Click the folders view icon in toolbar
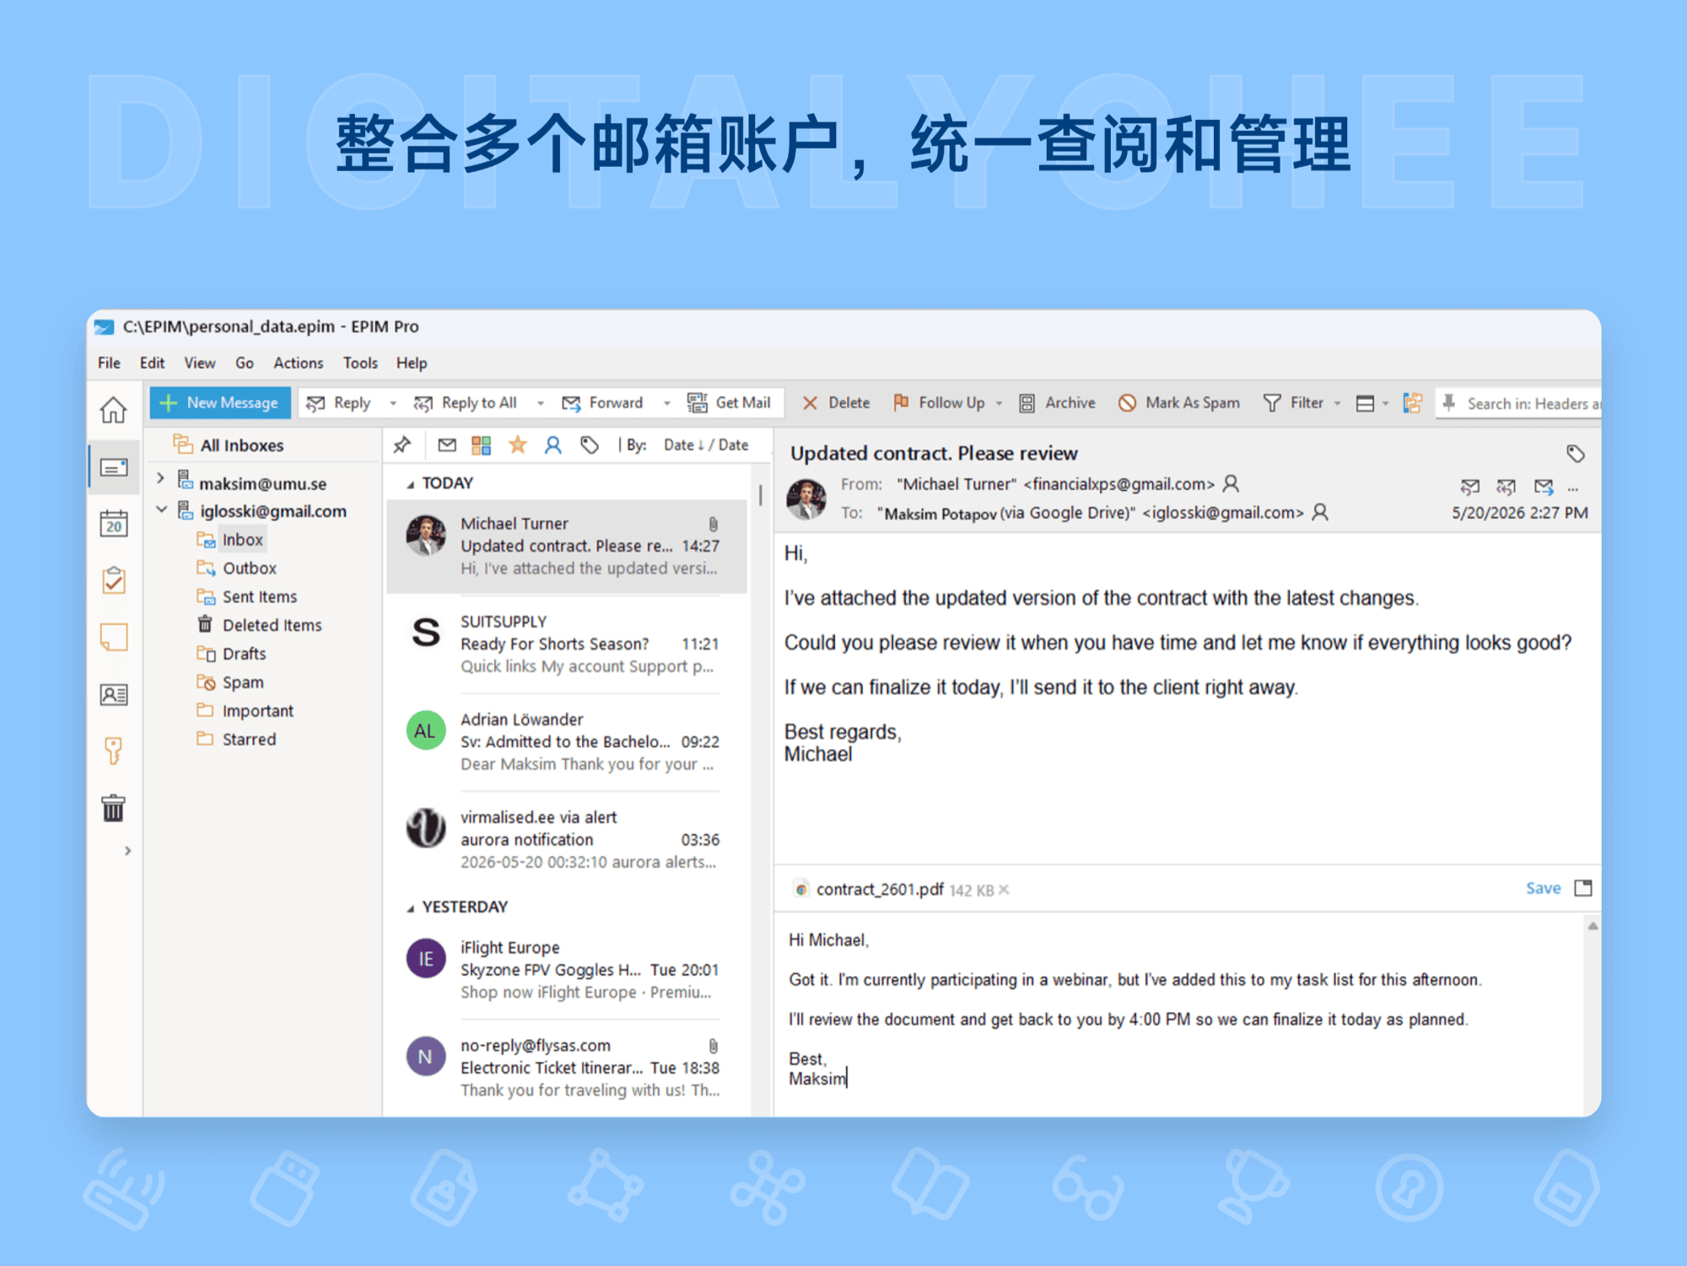 pyautogui.click(x=1413, y=403)
